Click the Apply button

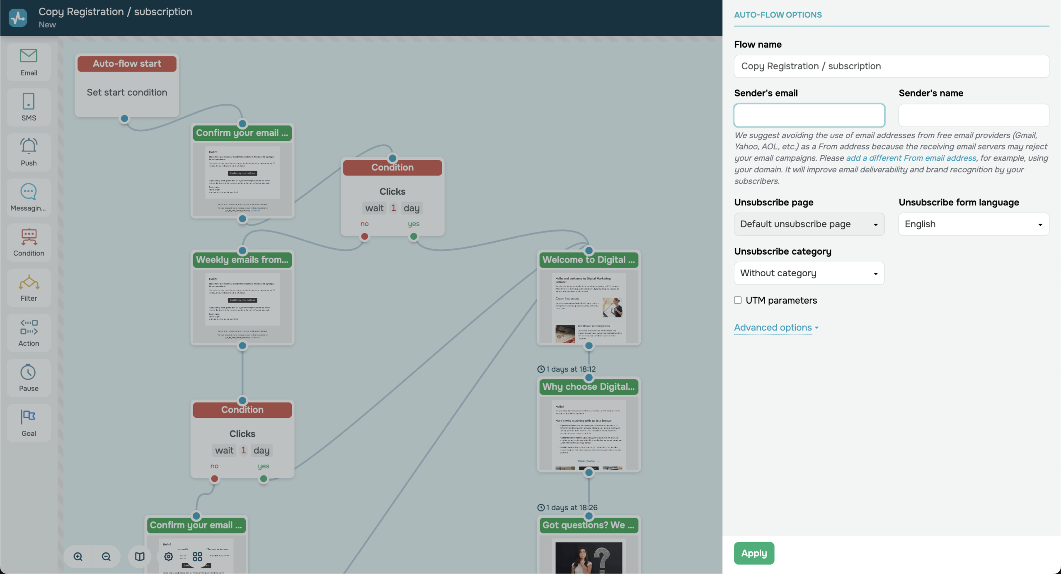click(754, 553)
